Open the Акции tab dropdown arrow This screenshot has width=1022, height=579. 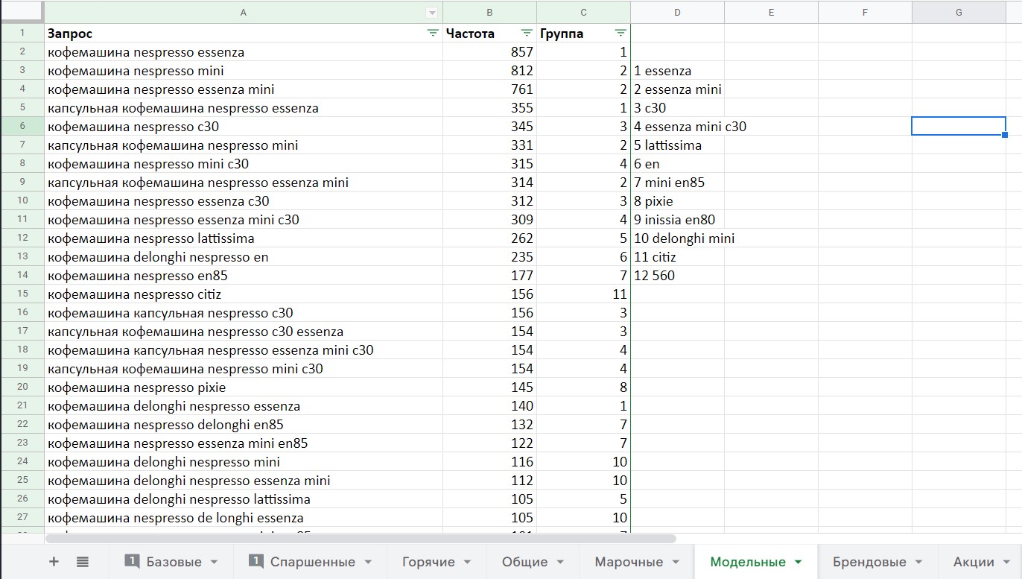1007,563
